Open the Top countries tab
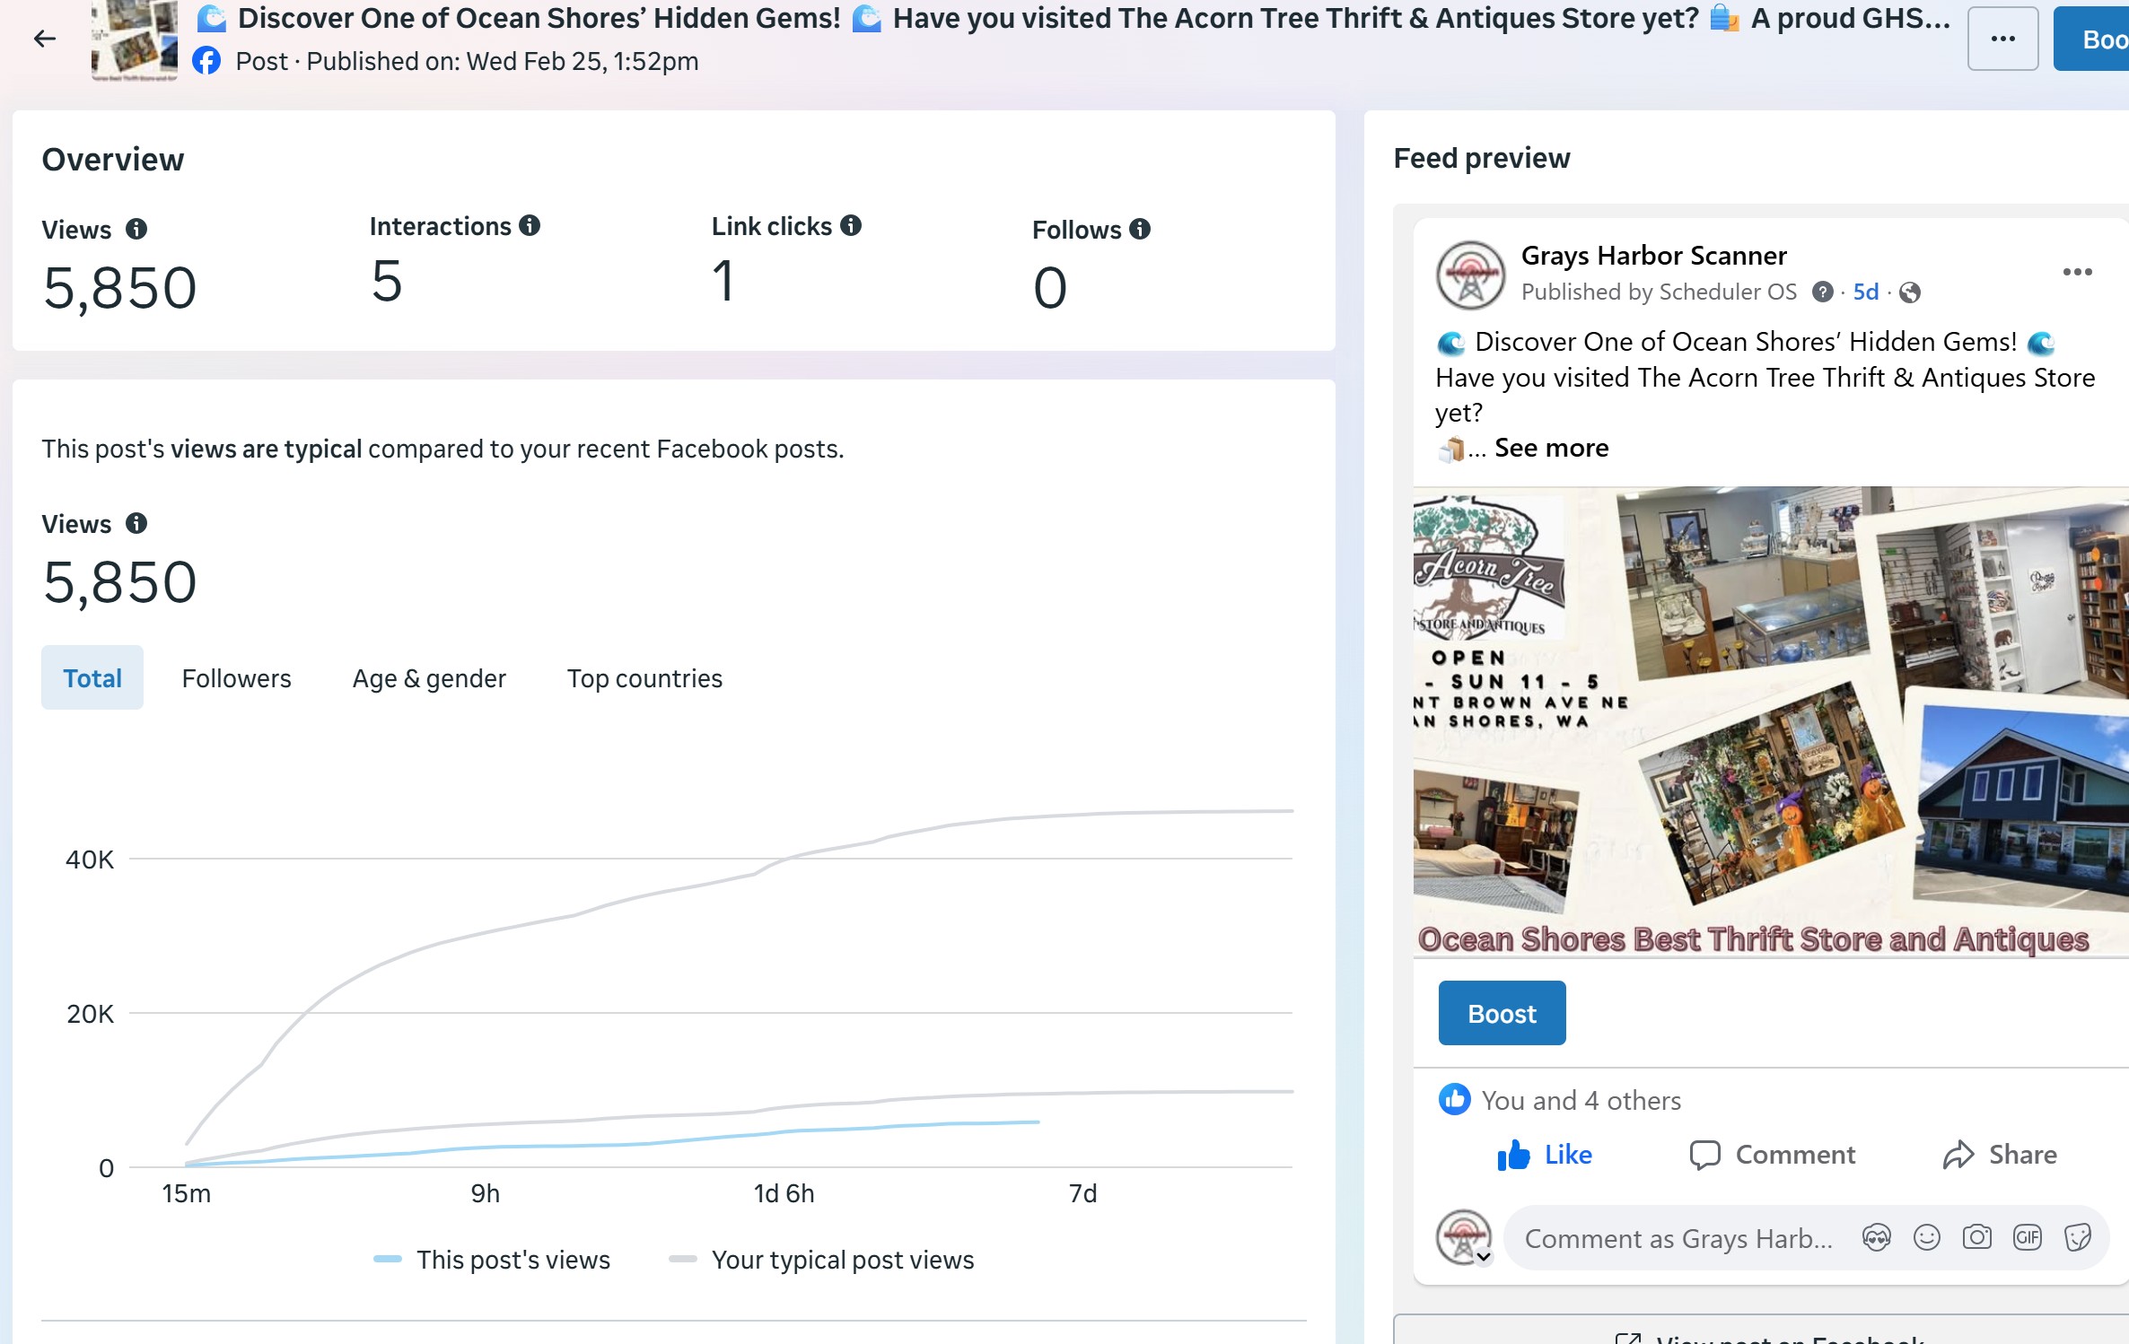The image size is (2129, 1344). [644, 678]
